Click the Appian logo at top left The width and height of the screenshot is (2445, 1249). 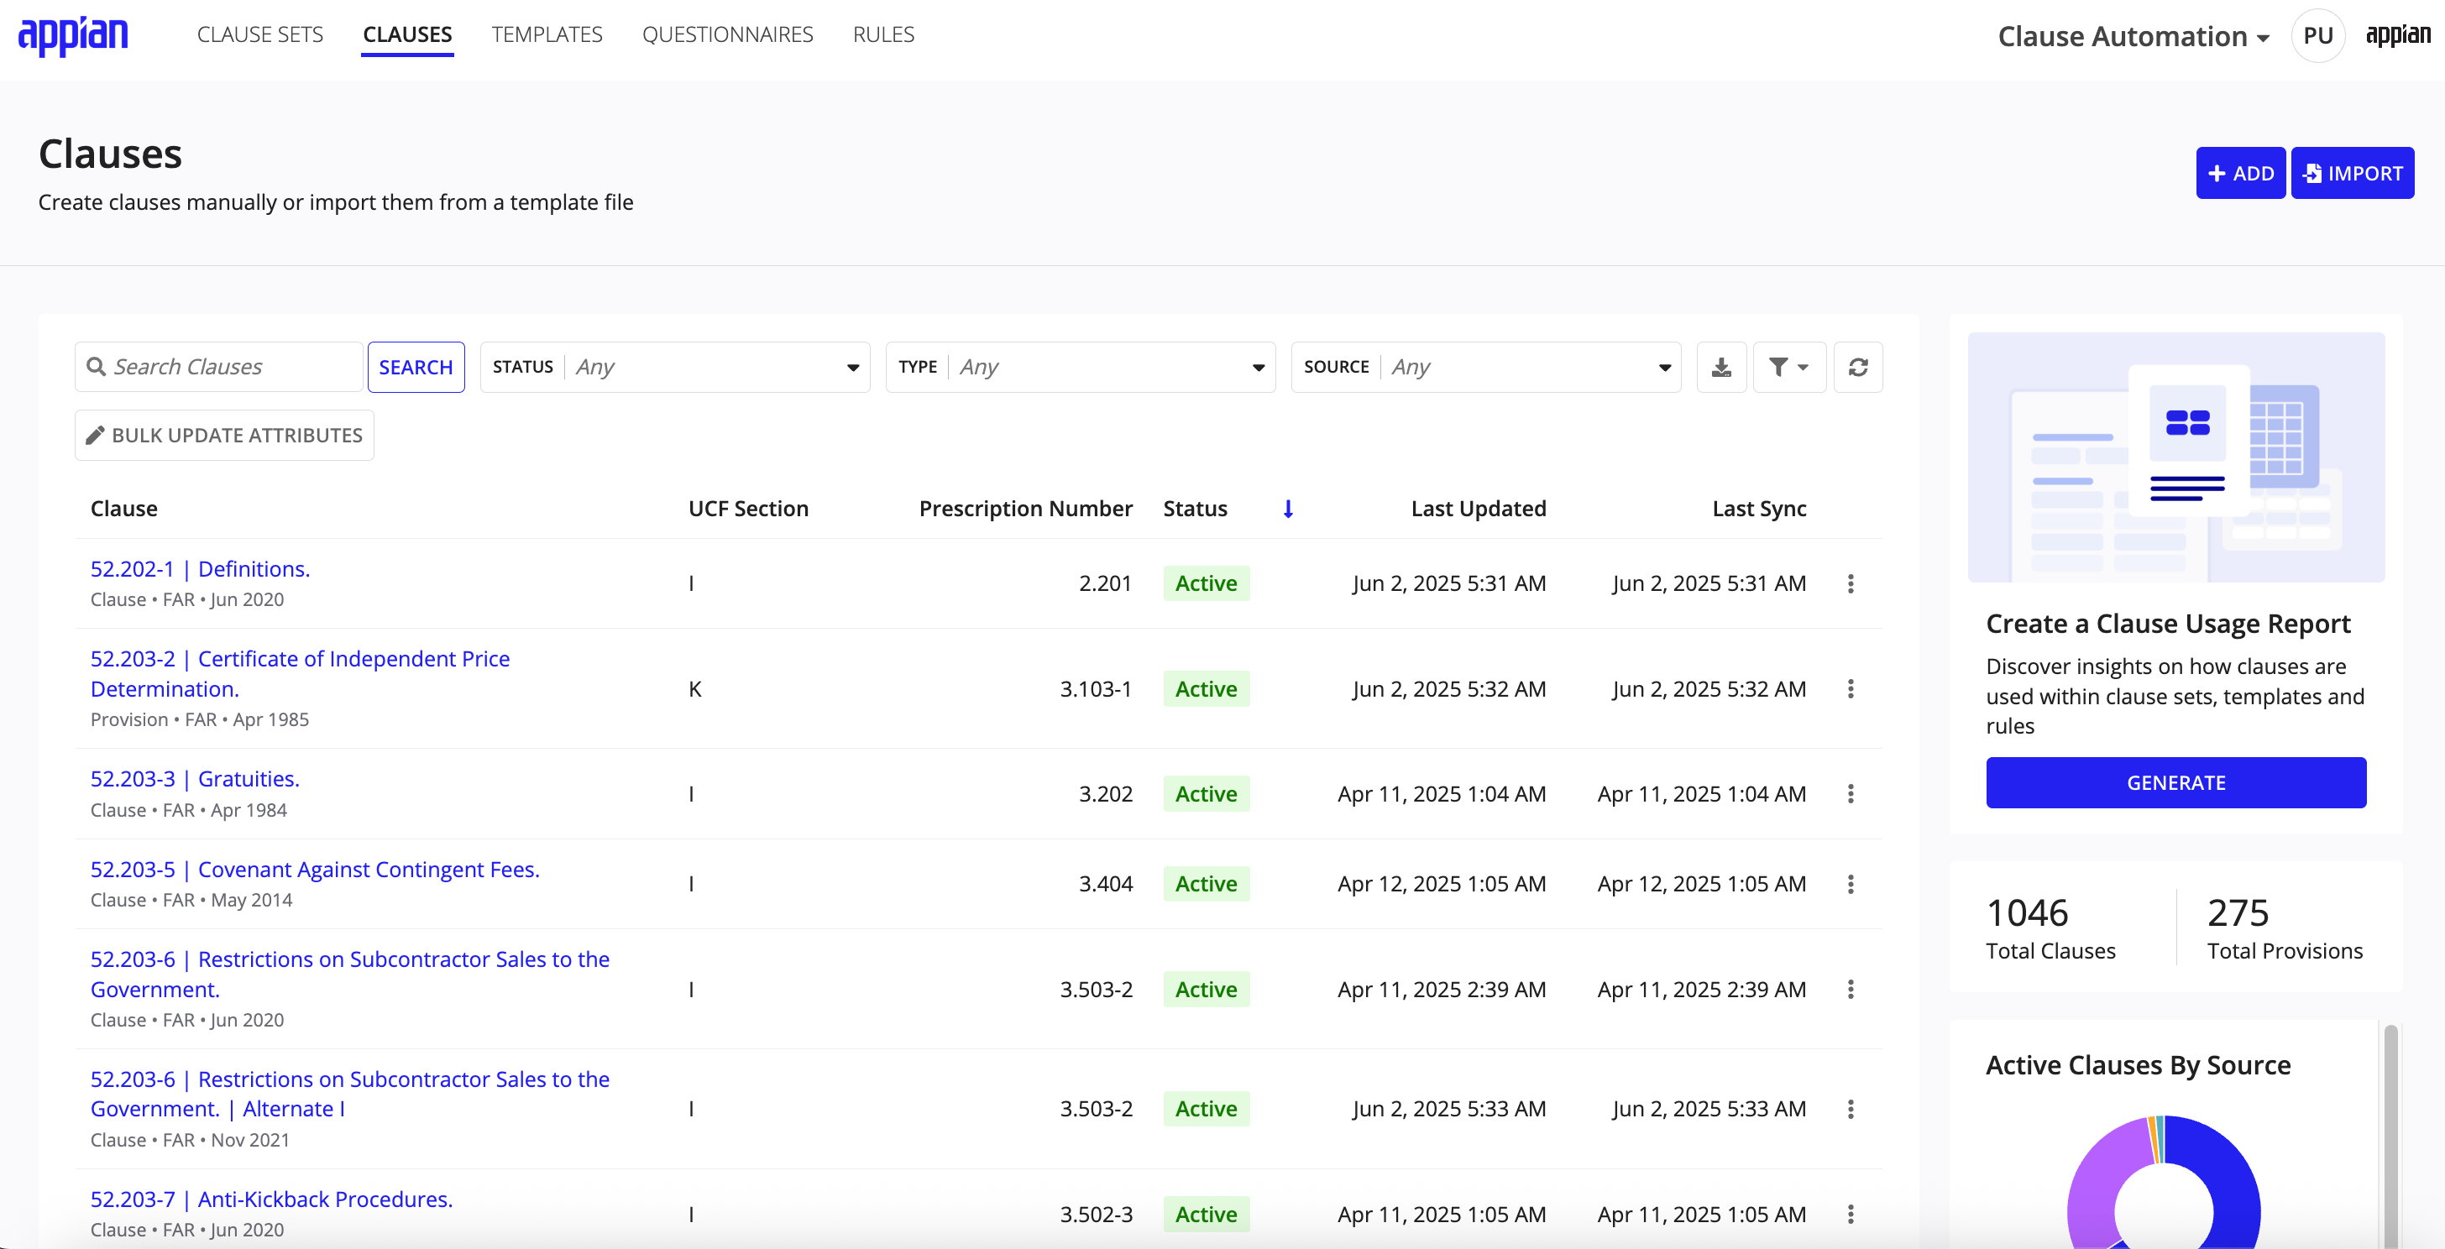click(x=73, y=36)
